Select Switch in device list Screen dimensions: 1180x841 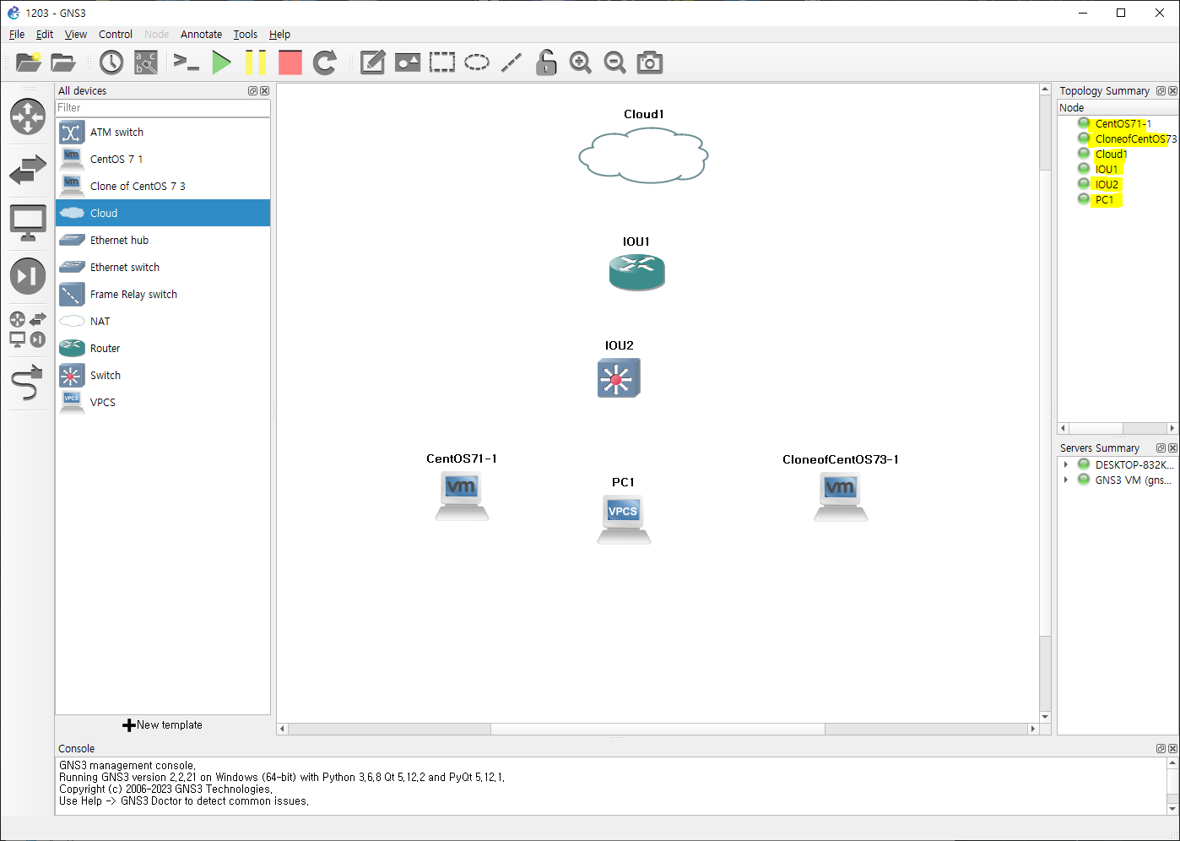(163, 376)
